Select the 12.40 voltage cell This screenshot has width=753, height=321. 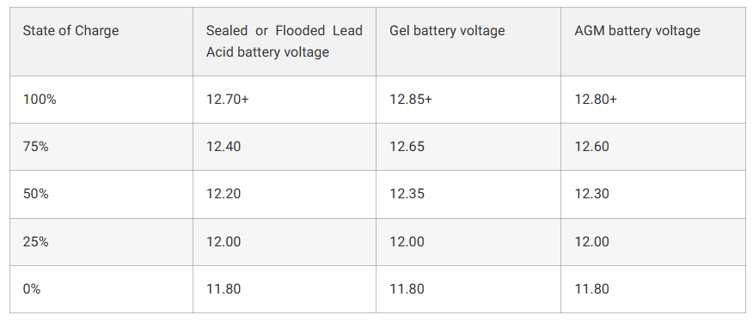285,147
